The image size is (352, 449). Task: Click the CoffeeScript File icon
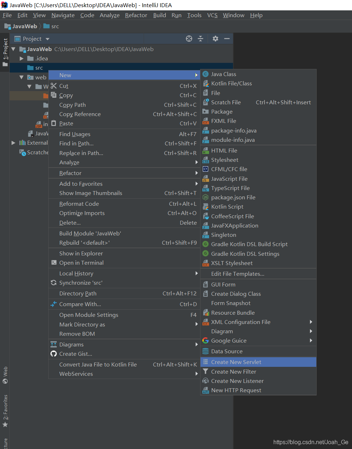(x=205, y=216)
